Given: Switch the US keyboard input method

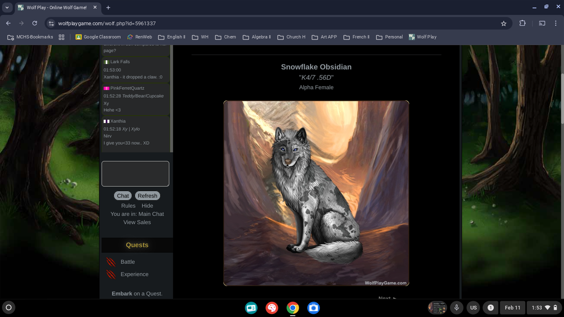Looking at the screenshot, I should [474, 308].
